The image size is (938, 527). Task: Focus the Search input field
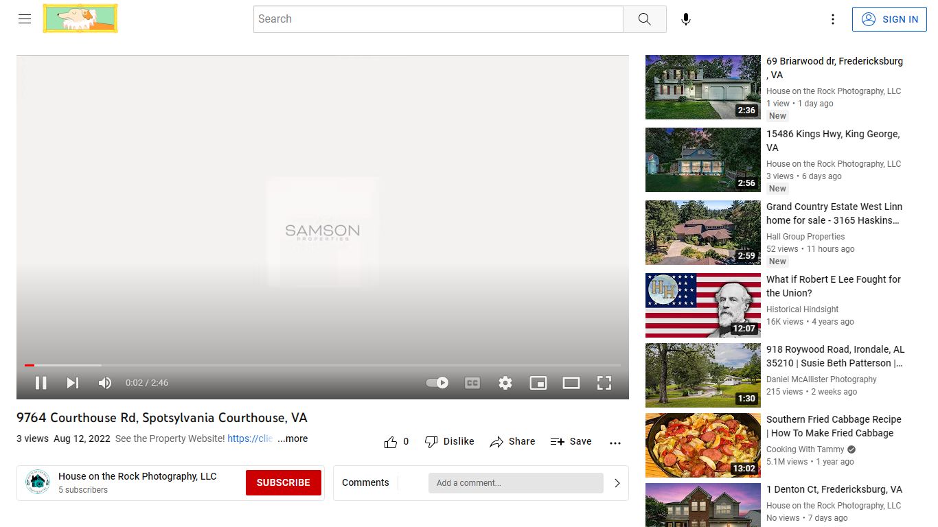[x=438, y=19]
